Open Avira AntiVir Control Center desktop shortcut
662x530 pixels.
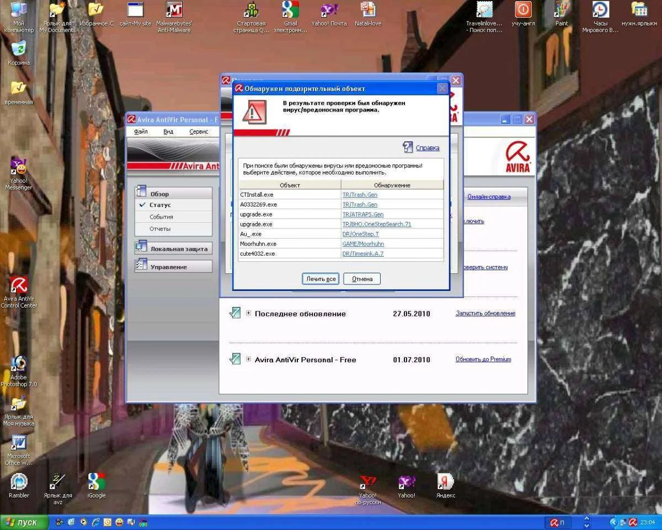[x=19, y=286]
